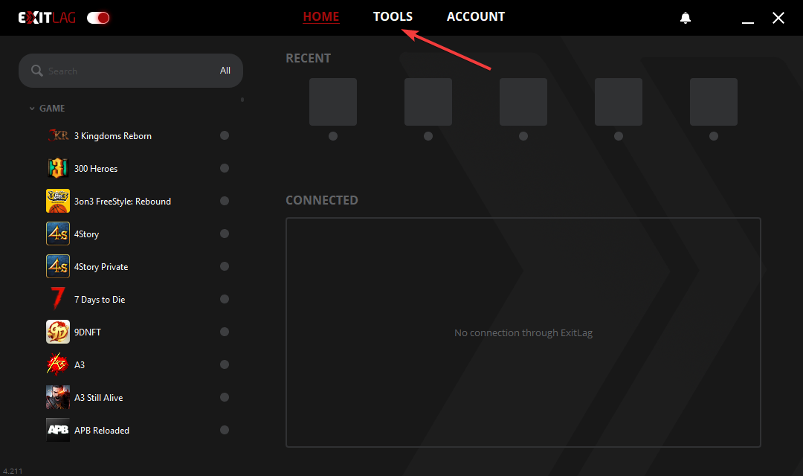
Task: Toggle status dot for 4Story Private
Action: click(x=225, y=266)
